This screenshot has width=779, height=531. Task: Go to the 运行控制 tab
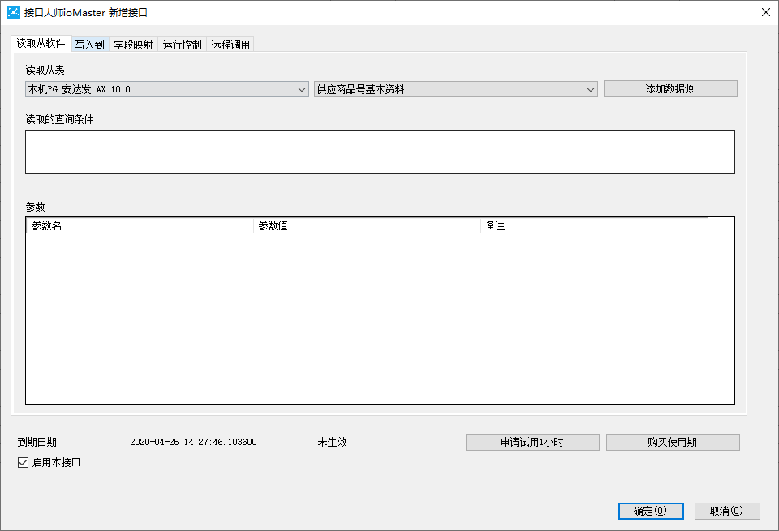click(x=182, y=45)
